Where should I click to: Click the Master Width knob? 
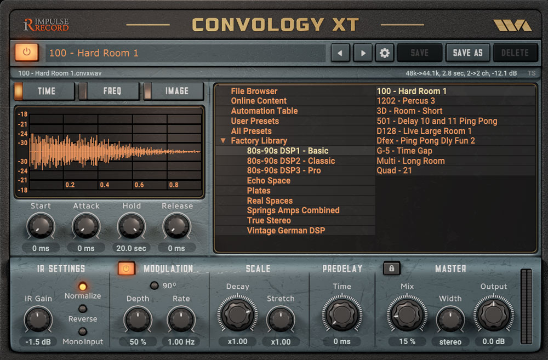pos(450,319)
